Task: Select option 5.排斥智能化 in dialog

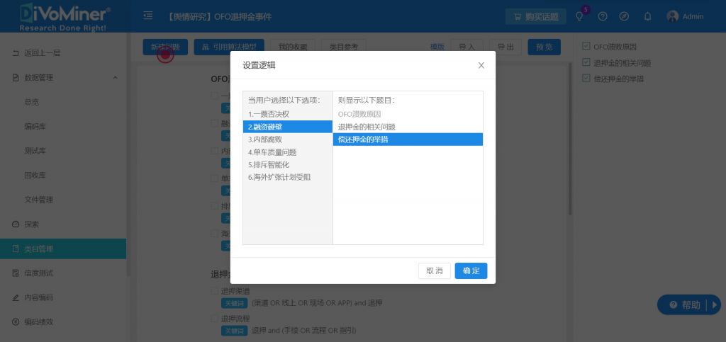Action: click(288, 164)
